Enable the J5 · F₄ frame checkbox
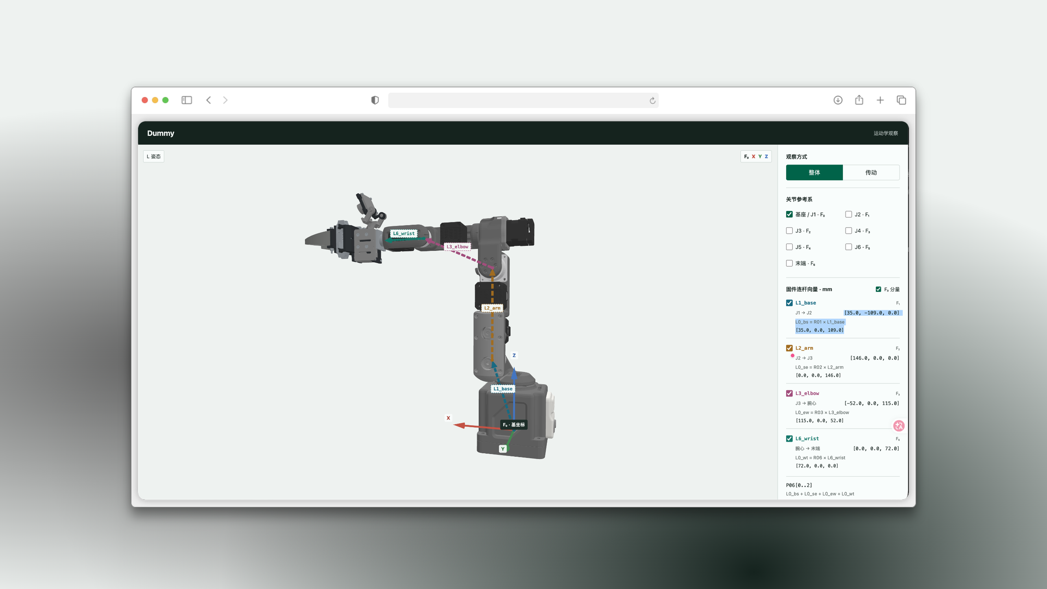 tap(789, 247)
